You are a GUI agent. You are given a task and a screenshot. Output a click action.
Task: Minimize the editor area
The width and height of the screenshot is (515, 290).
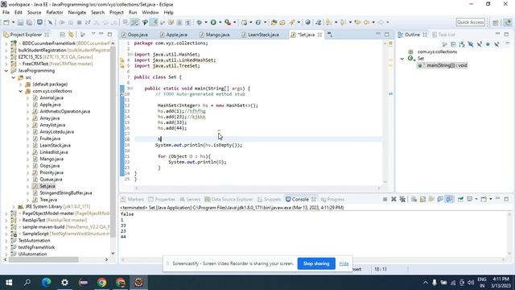tap(378, 34)
